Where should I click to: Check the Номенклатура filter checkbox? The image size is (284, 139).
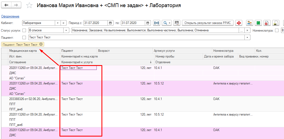pos(277,31)
